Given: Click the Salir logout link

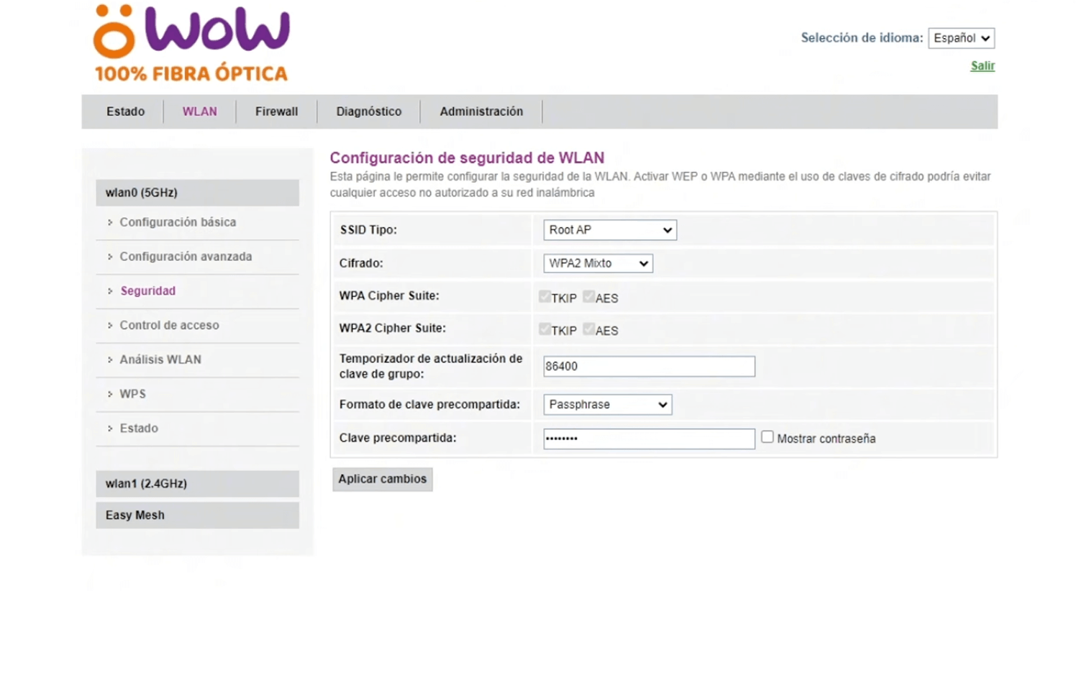Looking at the screenshot, I should point(982,66).
